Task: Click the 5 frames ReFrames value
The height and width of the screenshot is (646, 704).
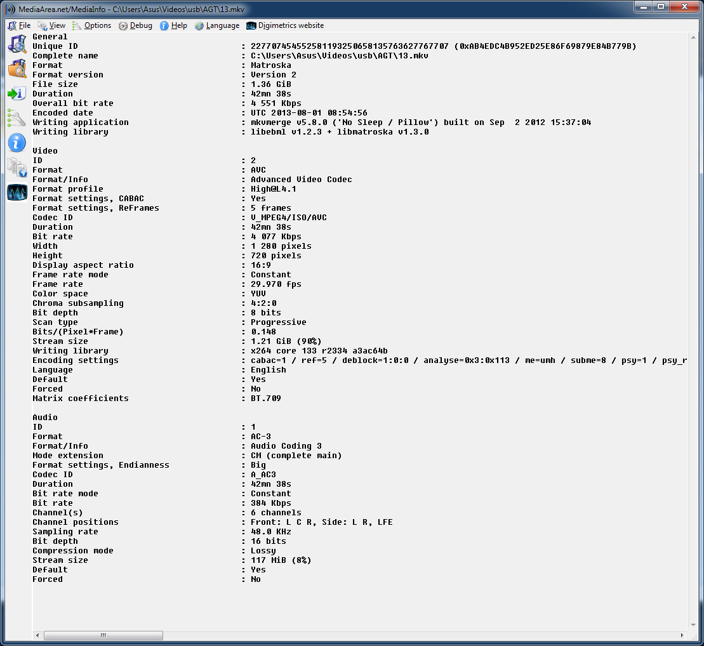Action: (270, 208)
